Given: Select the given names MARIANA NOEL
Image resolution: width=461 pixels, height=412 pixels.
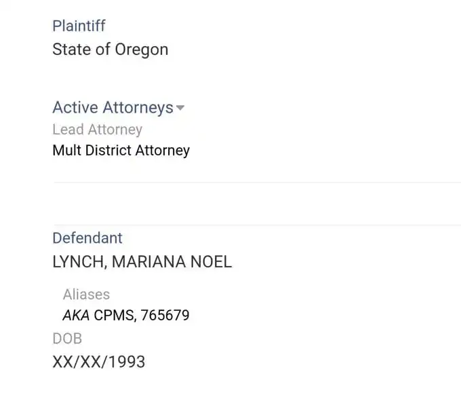Looking at the screenshot, I should 172,262.
